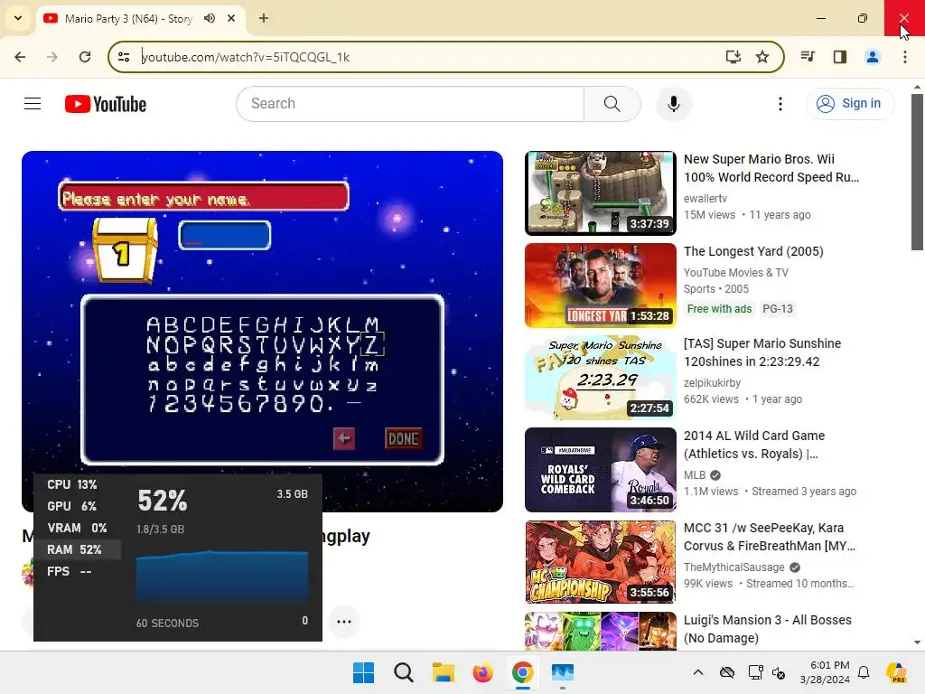
Task: Mute tab using the speaker icon
Action: click(x=210, y=18)
